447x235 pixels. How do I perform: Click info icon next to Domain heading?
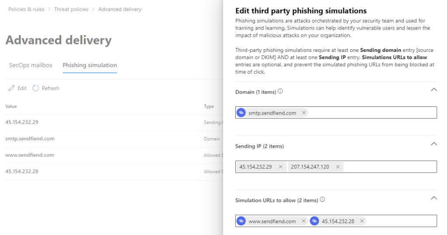(280, 92)
